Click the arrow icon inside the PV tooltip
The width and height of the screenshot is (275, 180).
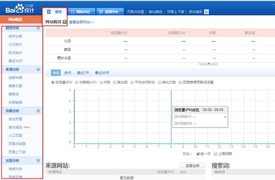225,117
